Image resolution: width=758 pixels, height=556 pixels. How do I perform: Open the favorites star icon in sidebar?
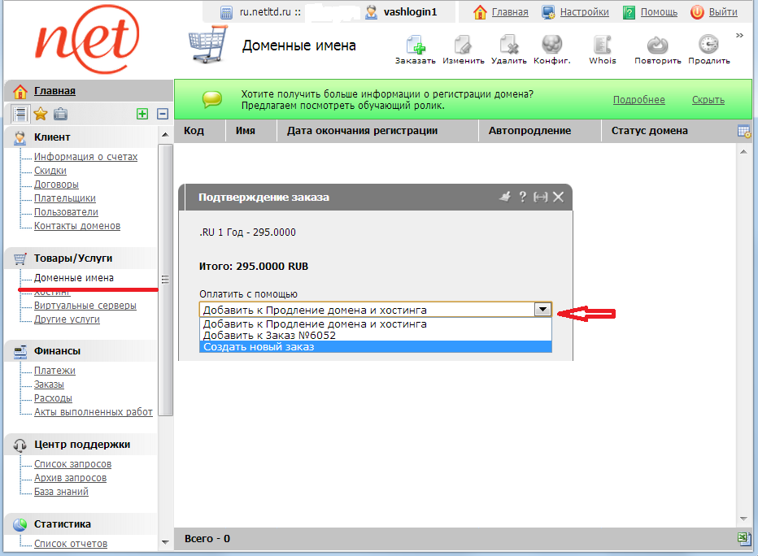tap(40, 115)
